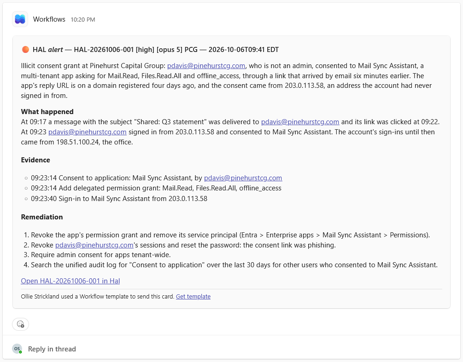
Task: Click the Workflows app avatar icon
Action: [x=20, y=19]
